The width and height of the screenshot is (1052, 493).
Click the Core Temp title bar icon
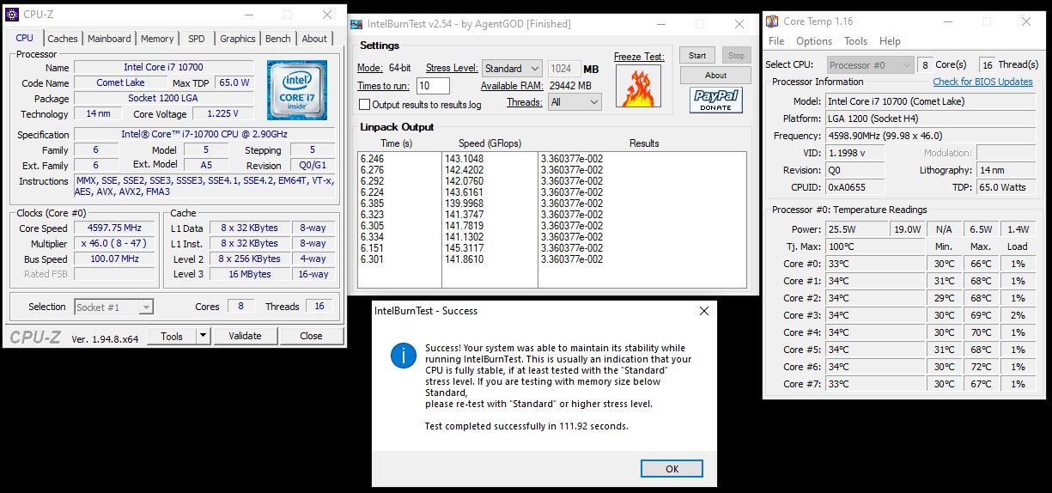[x=772, y=21]
